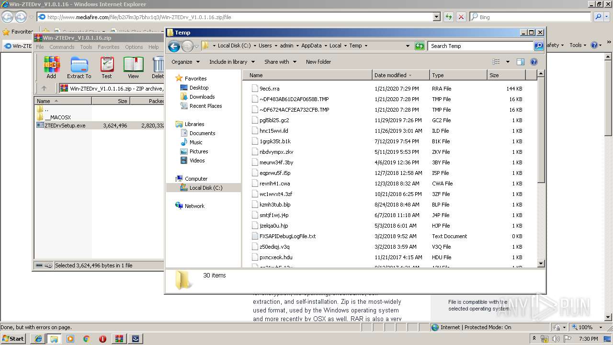The width and height of the screenshot is (613, 345).
Task: Click the volume speaker tray icon
Action: [x=556, y=339]
